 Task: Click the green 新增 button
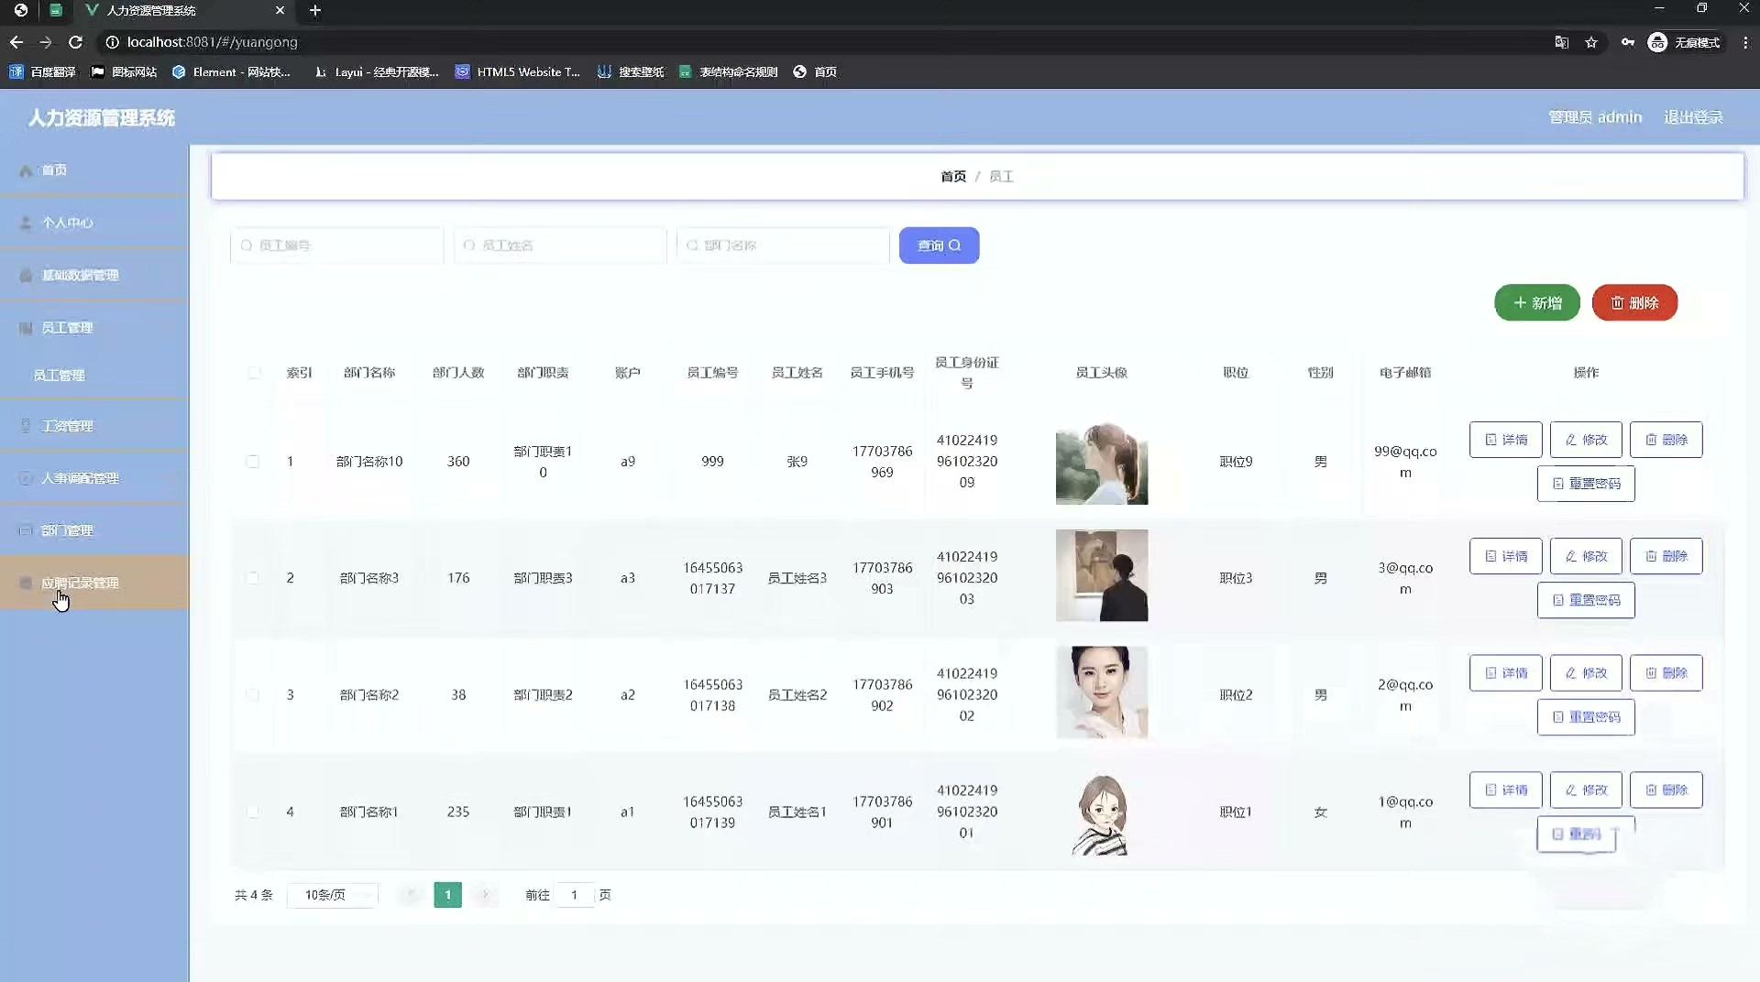(1536, 302)
